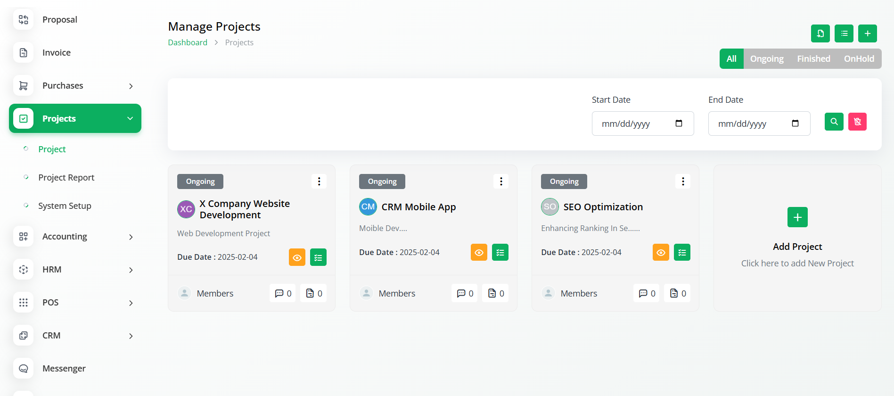Click the CM avatar of CRM Mobile App
Screen dimensions: 894x396
[x=368, y=206]
